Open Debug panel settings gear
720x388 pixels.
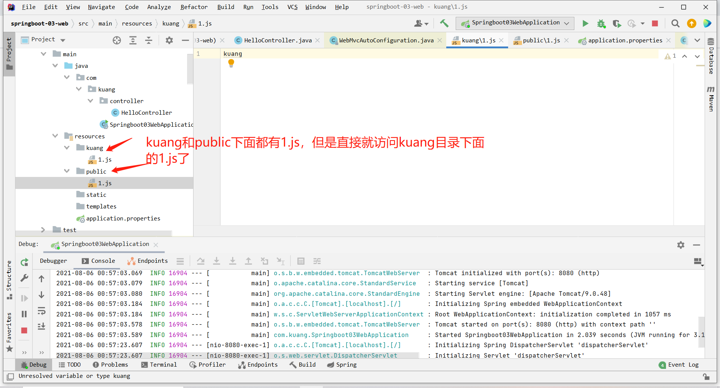tap(681, 245)
